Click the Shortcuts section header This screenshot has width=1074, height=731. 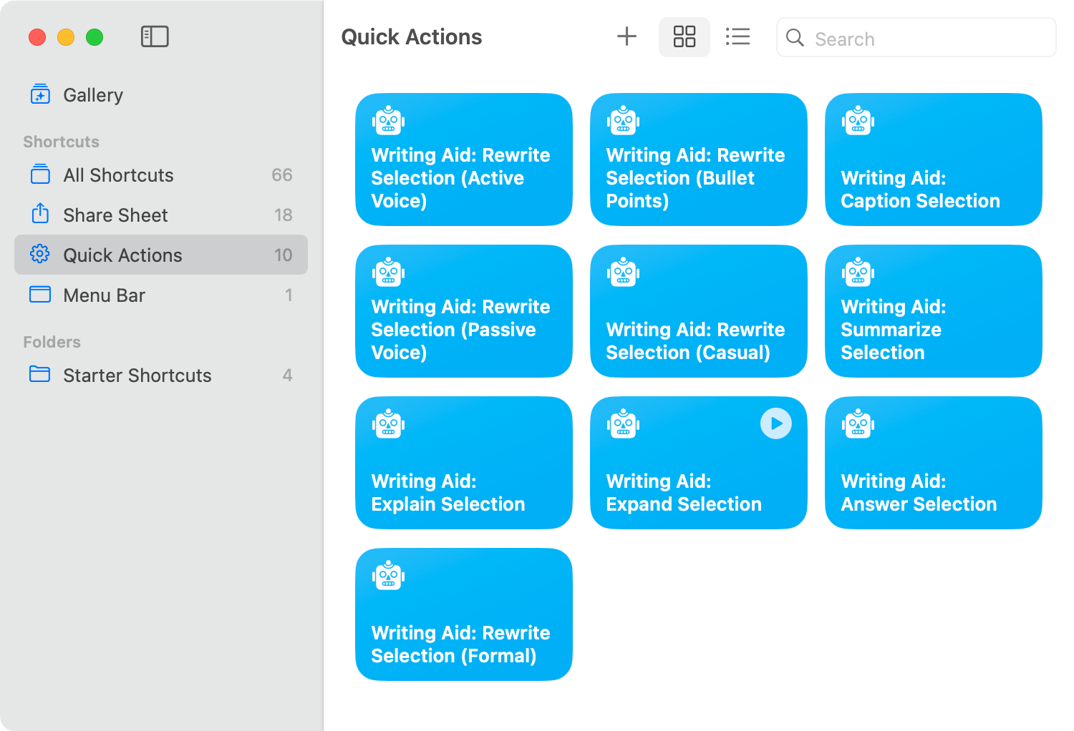pos(61,142)
